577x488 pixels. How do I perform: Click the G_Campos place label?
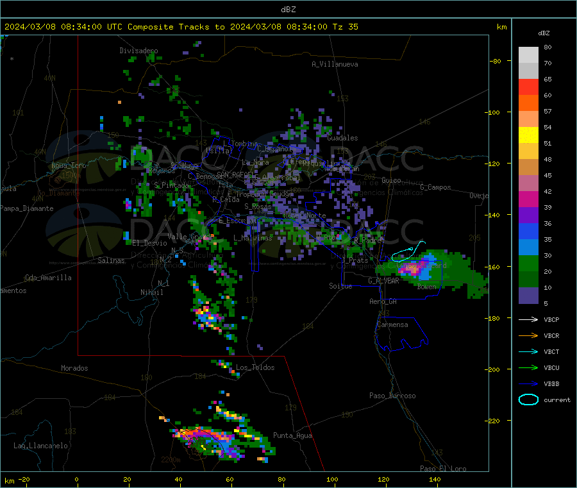[x=436, y=187]
